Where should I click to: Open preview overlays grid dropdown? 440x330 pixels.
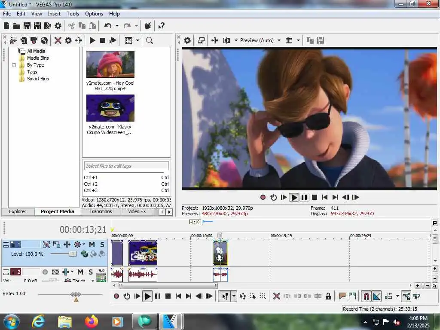pos(298,40)
